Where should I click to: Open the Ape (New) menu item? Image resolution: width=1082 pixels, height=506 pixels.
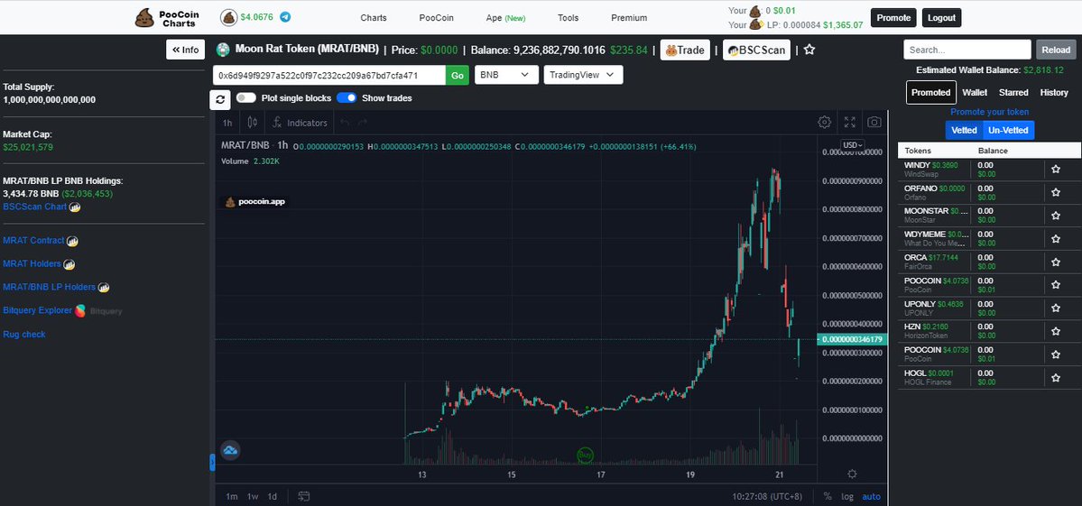pos(506,18)
